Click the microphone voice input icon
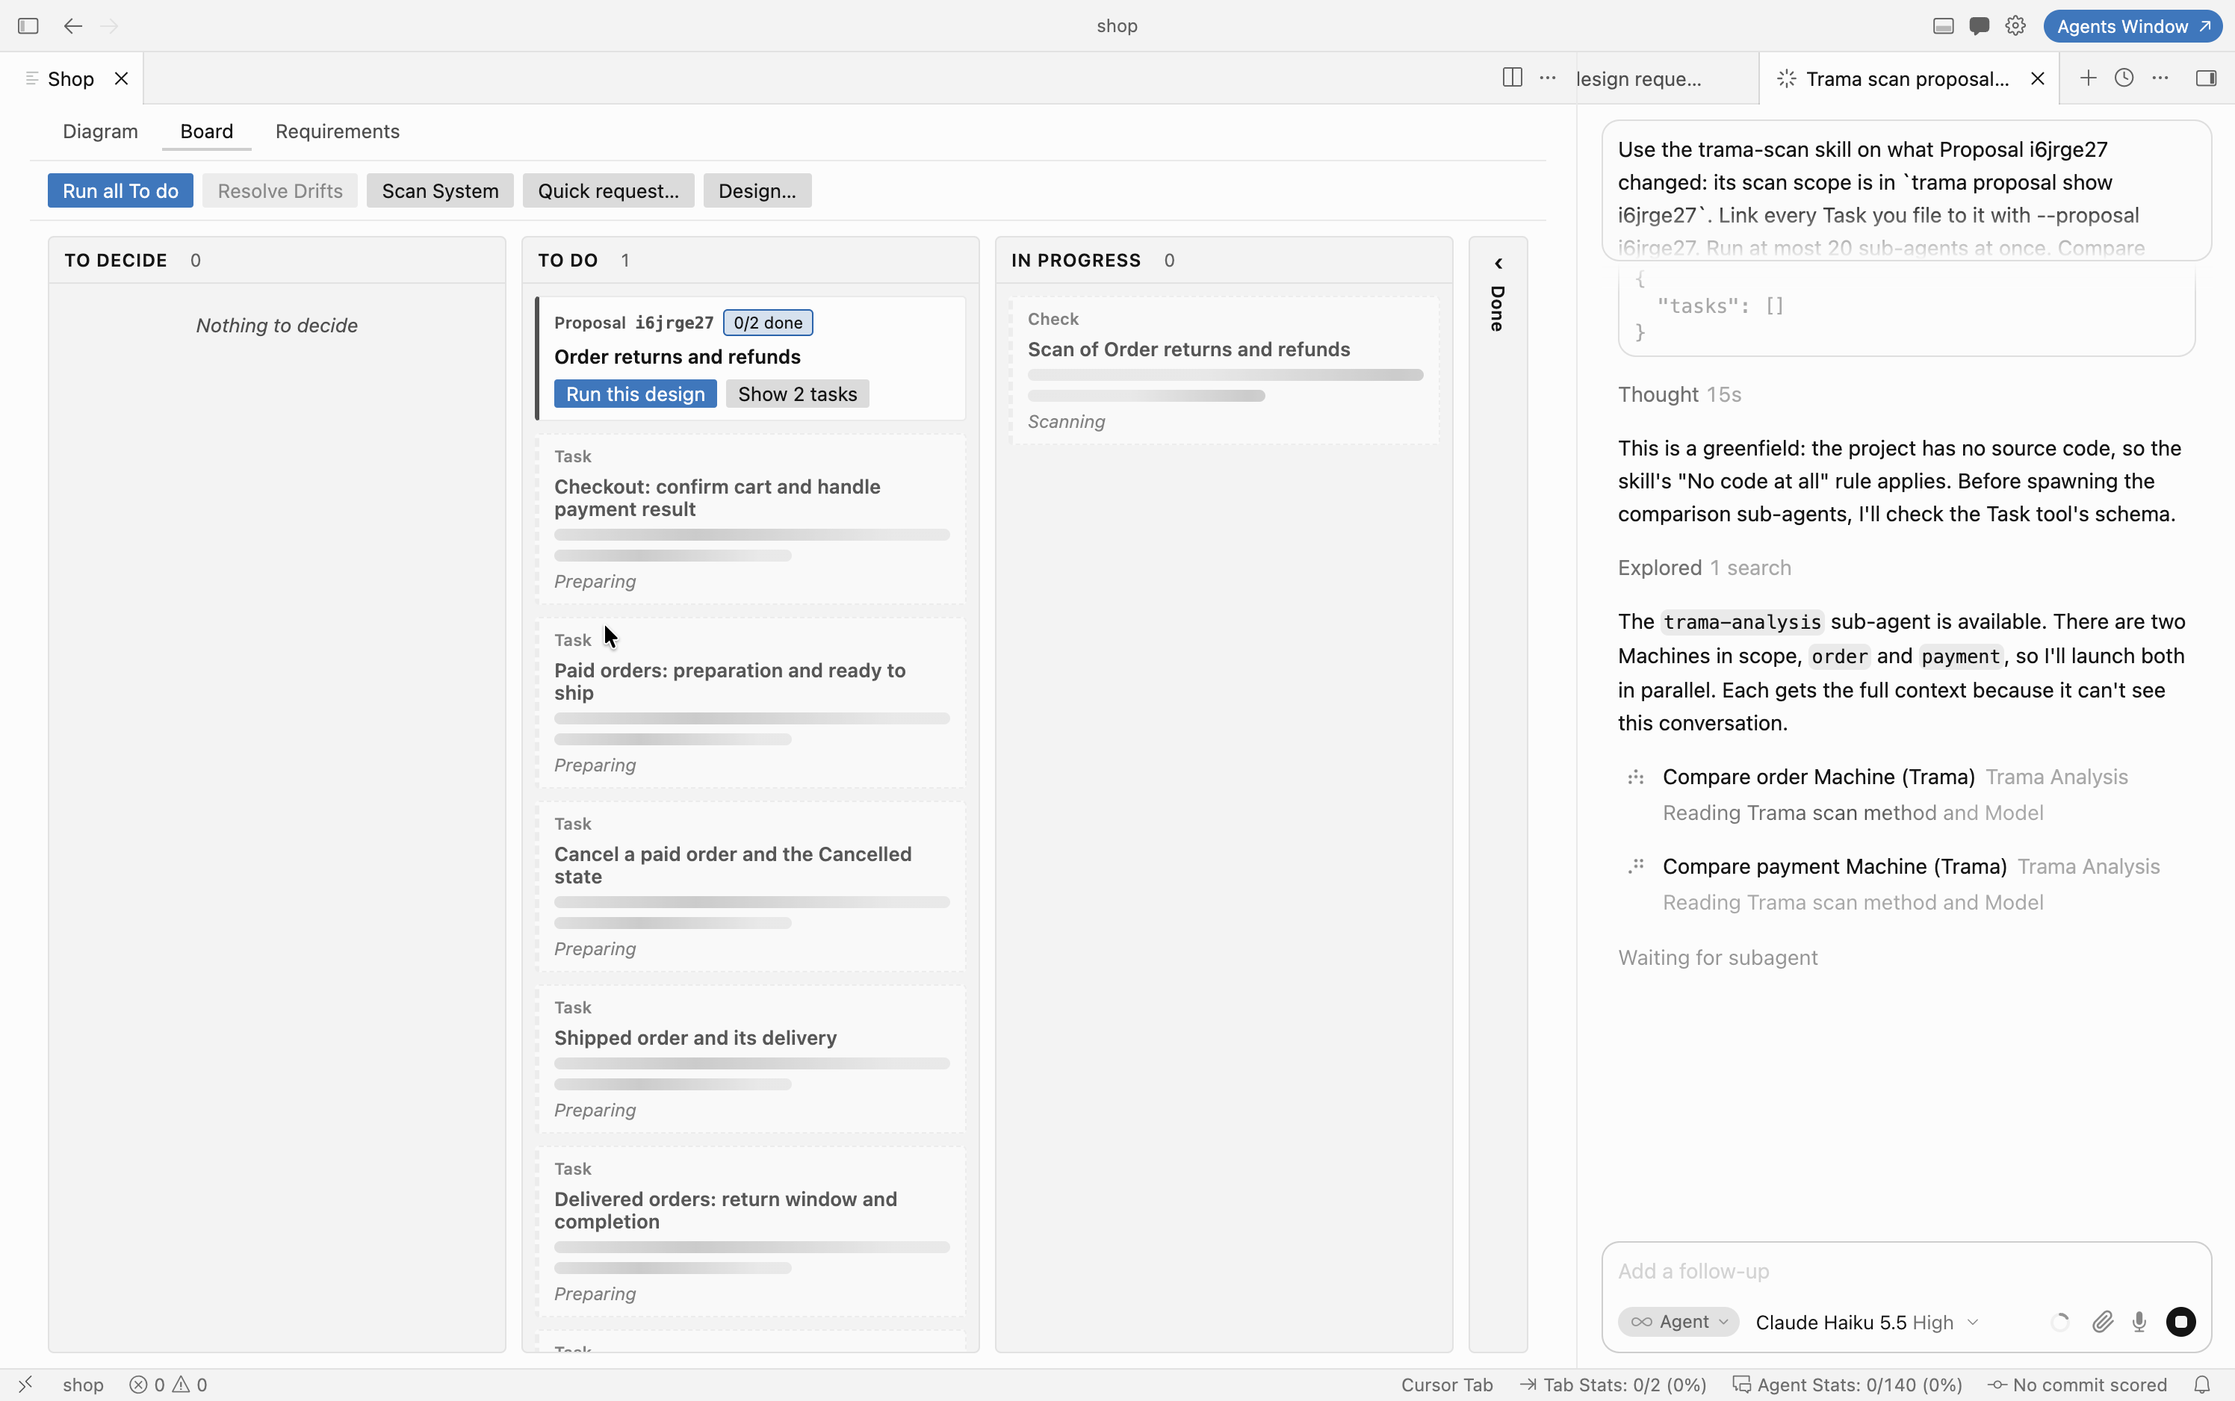Screen dimensions: 2235x1401 click(x=2139, y=1323)
